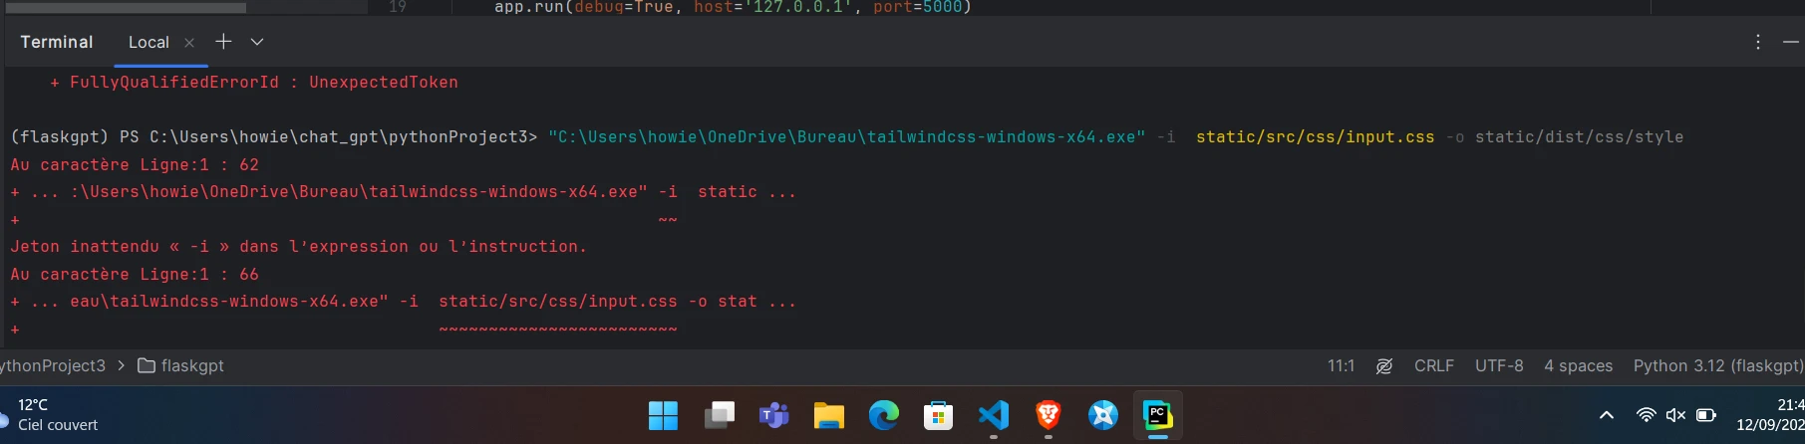The width and height of the screenshot is (1805, 444).
Task: Hide the Terminal tool window
Action: pyautogui.click(x=1790, y=42)
